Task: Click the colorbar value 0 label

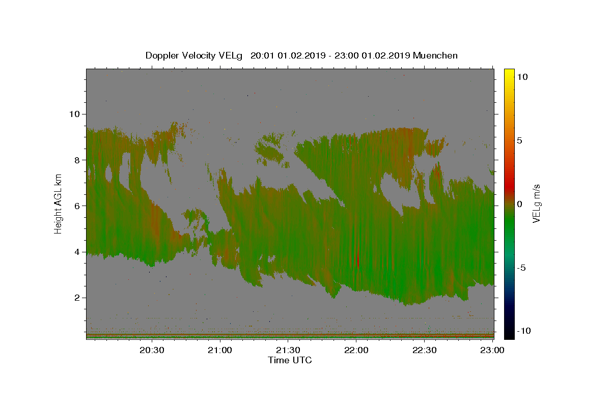Action: pos(519,204)
